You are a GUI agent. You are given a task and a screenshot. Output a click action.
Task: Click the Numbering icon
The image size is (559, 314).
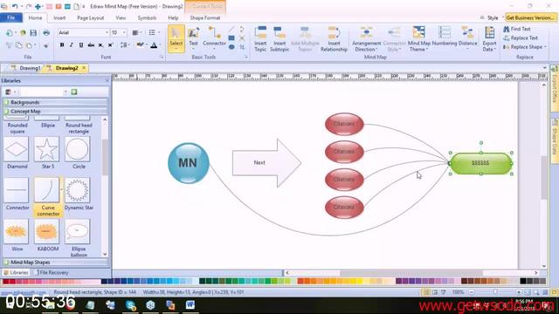[x=445, y=37]
